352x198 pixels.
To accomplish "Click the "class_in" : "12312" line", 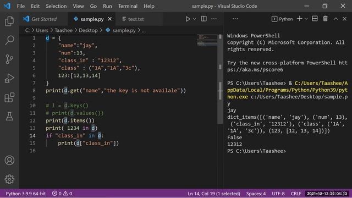I will coord(90,61).
